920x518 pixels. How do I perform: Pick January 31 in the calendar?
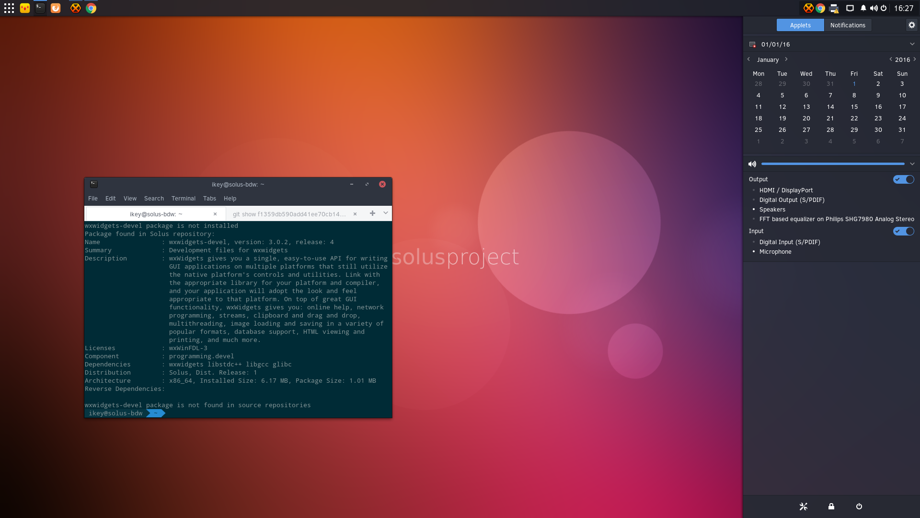902,130
